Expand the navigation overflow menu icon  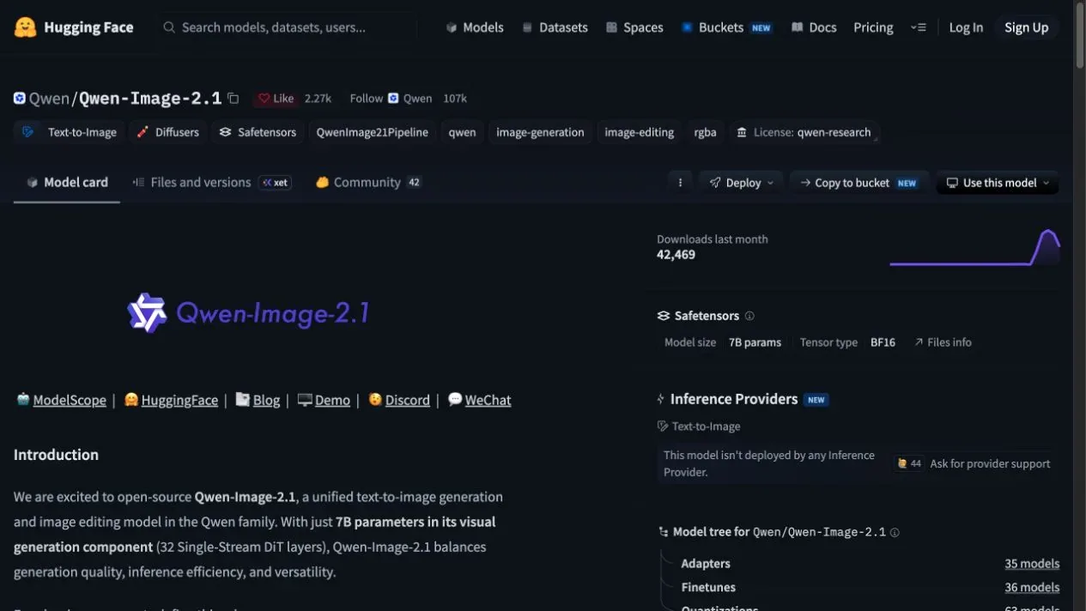(x=919, y=27)
